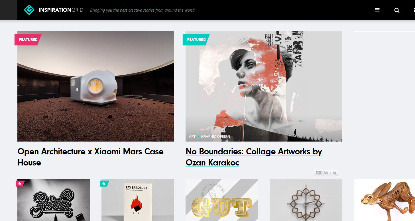Click the INSPIRATIONGRID wordmark text
The height and width of the screenshot is (221, 415).
pos(61,10)
